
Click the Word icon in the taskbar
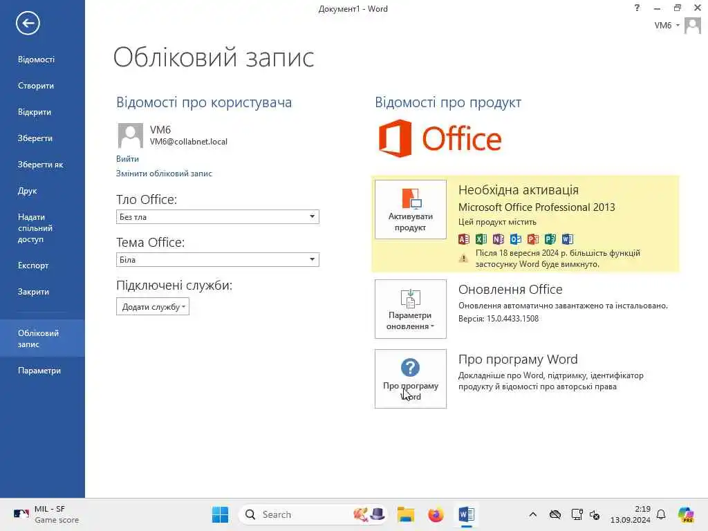466,514
